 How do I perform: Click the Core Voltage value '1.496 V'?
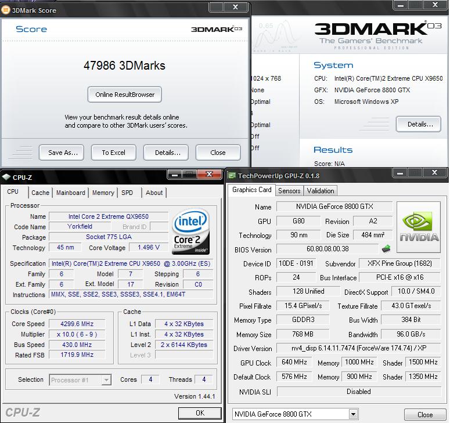(149, 247)
